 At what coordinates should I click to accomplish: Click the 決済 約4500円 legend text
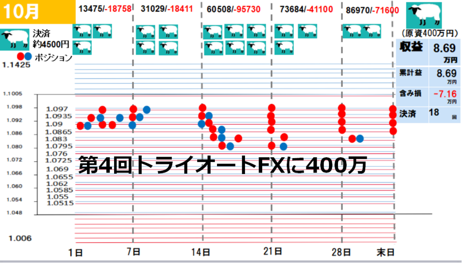pos(51,39)
